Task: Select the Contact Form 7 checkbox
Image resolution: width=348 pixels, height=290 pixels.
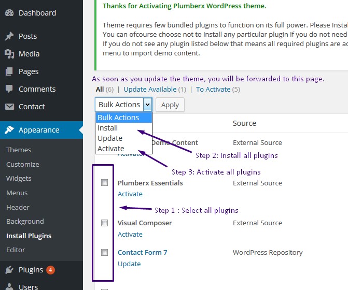Action: (105, 253)
